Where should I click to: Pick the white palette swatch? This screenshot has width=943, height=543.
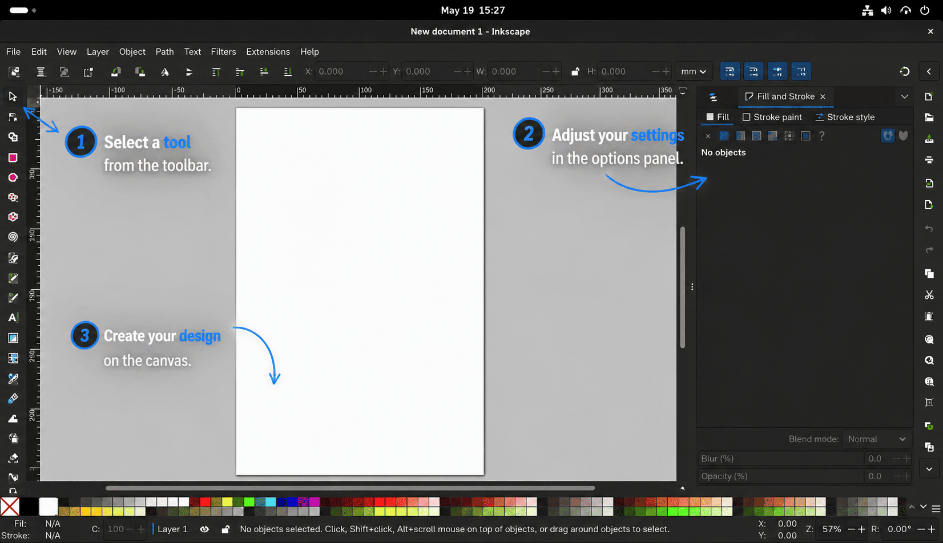point(49,506)
